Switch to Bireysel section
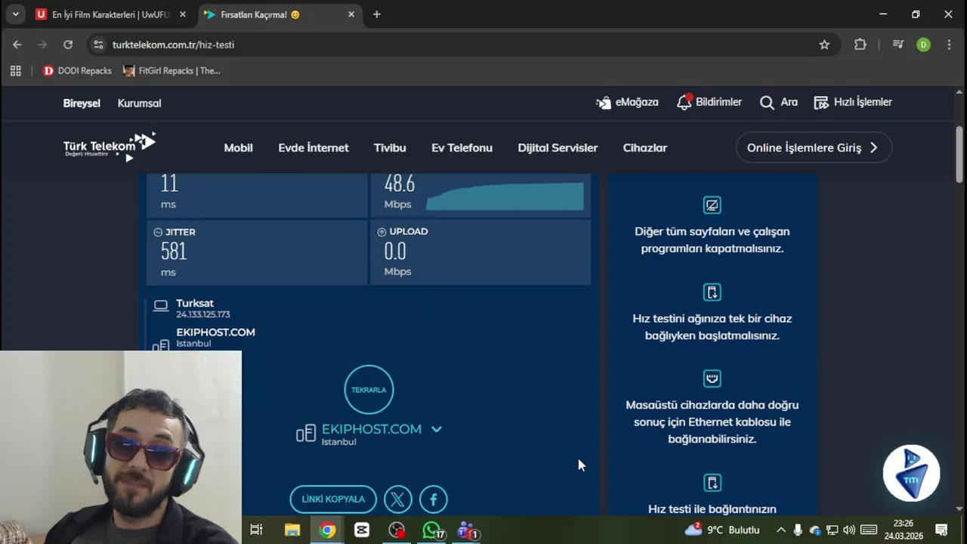967x544 pixels. coord(82,104)
